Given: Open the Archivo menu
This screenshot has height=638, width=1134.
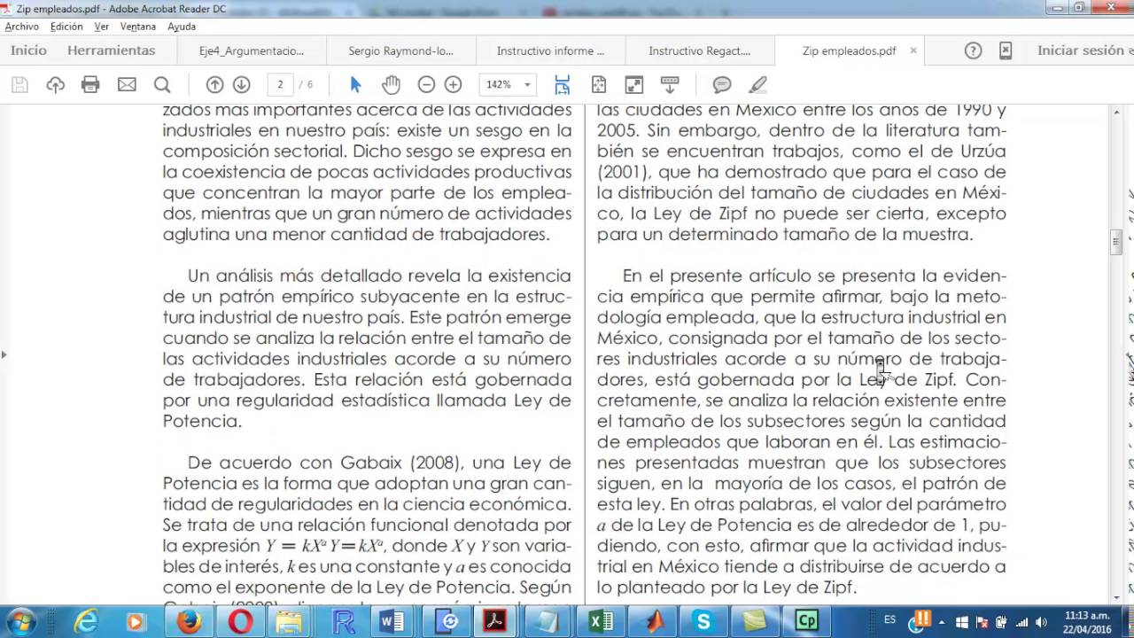Looking at the screenshot, I should point(22,27).
